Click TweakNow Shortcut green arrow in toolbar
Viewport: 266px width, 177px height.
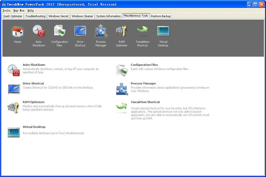142,31
